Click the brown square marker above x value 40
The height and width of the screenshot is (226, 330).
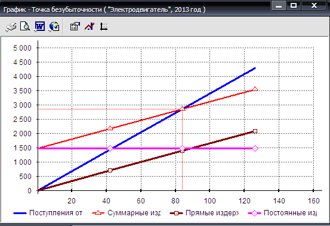[110, 170]
